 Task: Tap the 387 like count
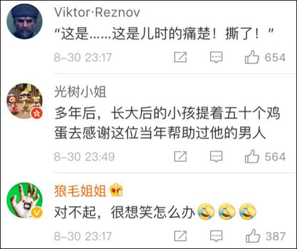(x=275, y=236)
